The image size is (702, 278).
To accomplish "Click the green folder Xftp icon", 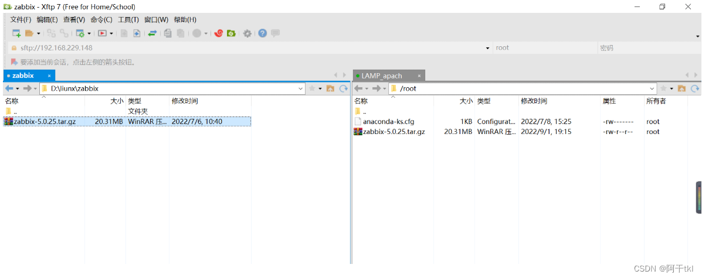I will click(x=231, y=33).
